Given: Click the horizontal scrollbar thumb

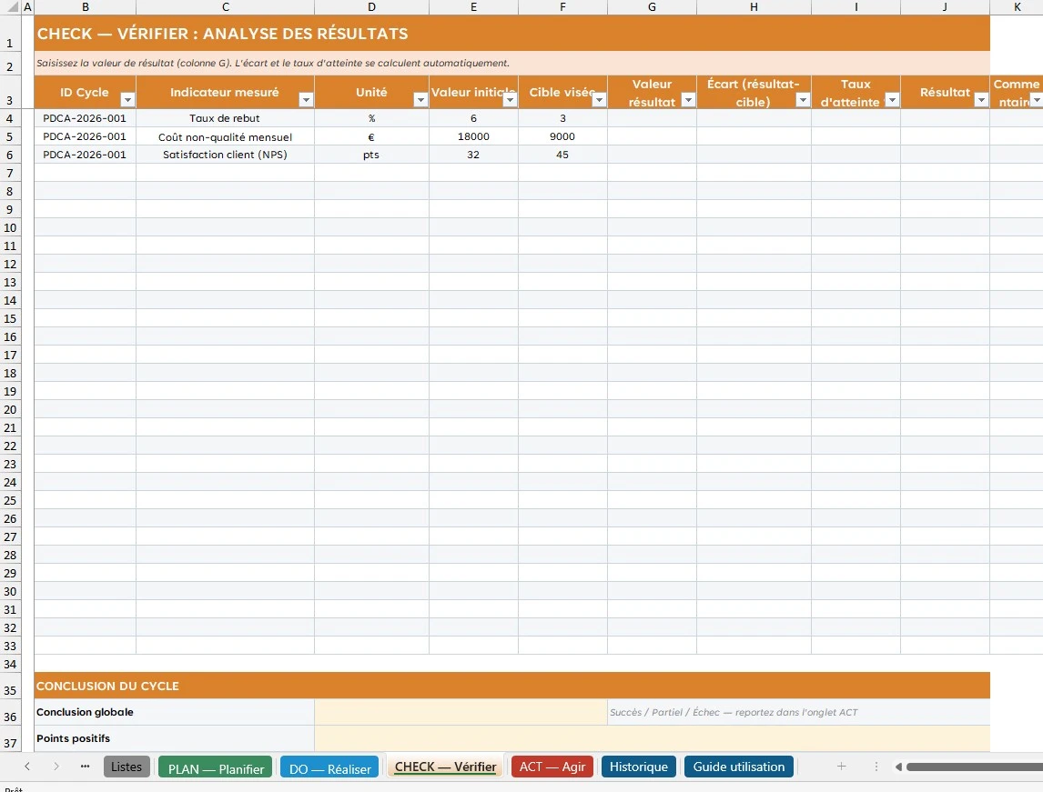Looking at the screenshot, I should (975, 767).
